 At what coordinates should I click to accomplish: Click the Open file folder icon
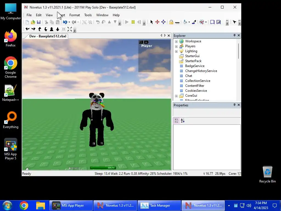[33, 22]
